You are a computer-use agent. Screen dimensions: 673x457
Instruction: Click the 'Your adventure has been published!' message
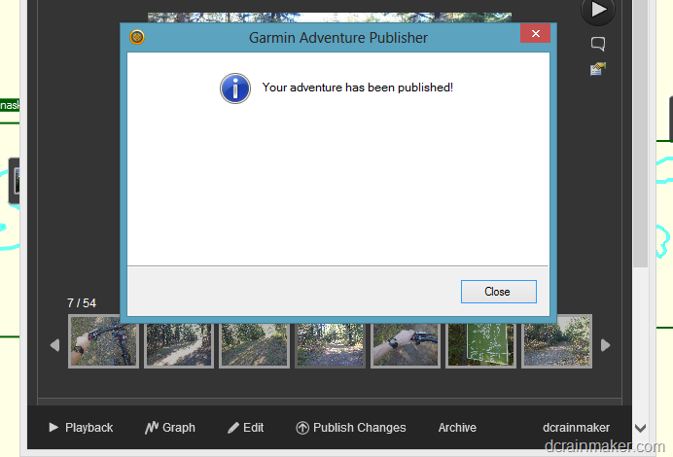pos(358,88)
